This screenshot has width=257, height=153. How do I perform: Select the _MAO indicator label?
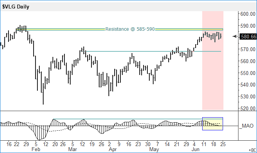(x=246, y=126)
